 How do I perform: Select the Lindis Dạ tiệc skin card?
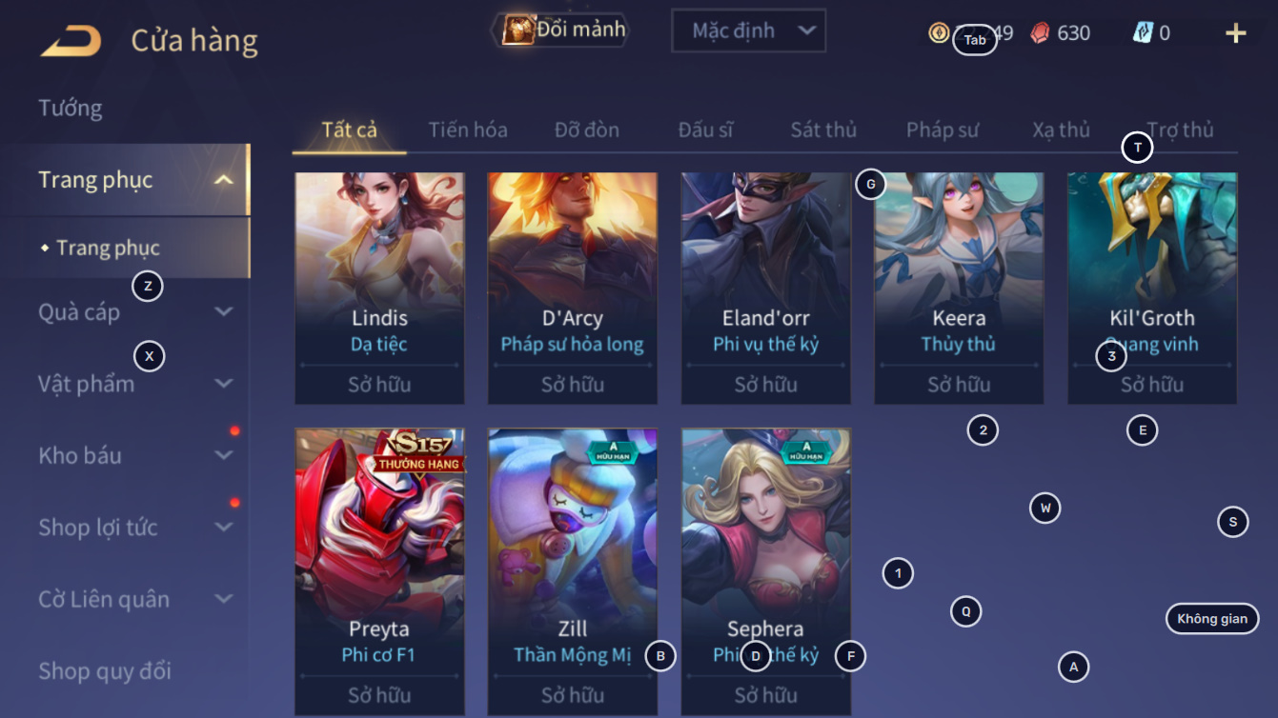click(x=379, y=289)
